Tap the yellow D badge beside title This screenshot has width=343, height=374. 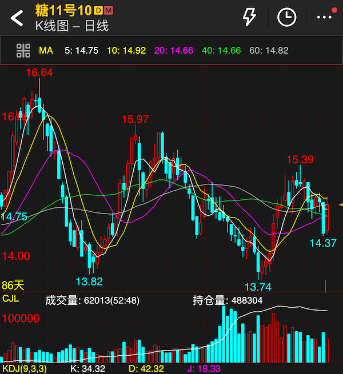98,10
